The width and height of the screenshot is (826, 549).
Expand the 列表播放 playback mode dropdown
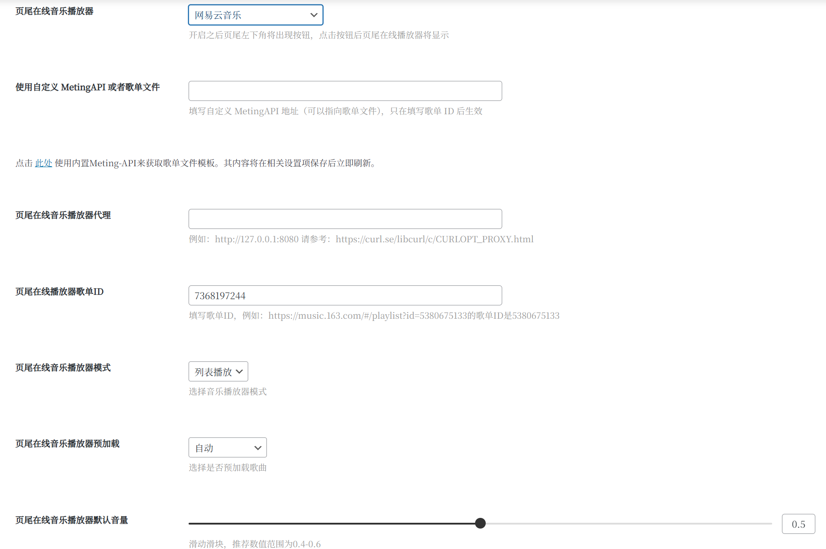pos(218,372)
